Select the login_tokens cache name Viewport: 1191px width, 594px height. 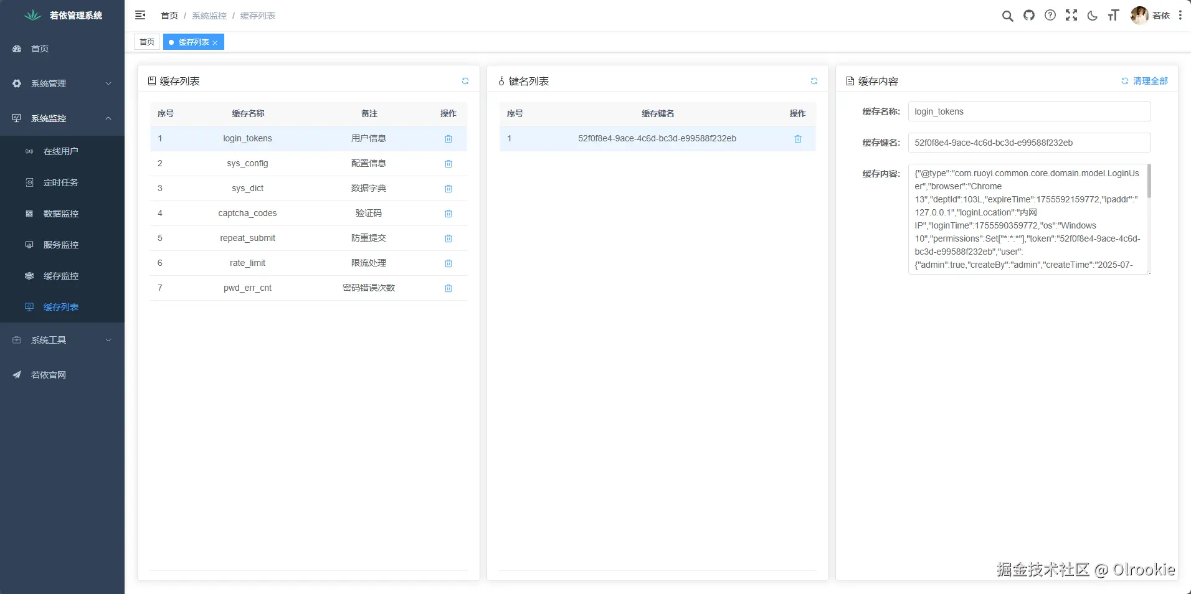pos(247,138)
